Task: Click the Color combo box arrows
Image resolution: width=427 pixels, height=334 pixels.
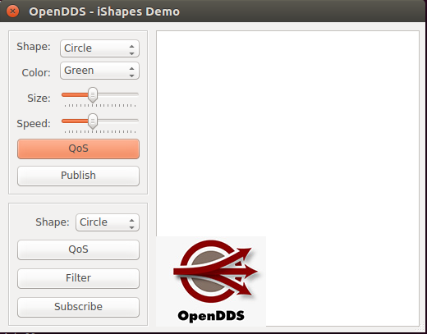Action: pyautogui.click(x=131, y=71)
